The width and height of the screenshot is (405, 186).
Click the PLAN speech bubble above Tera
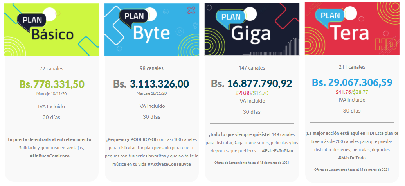click(330, 16)
